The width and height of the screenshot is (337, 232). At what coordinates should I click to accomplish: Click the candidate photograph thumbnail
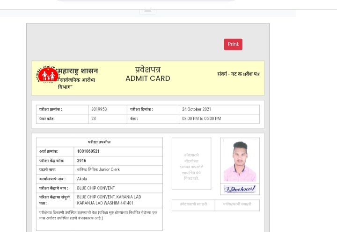240,161
